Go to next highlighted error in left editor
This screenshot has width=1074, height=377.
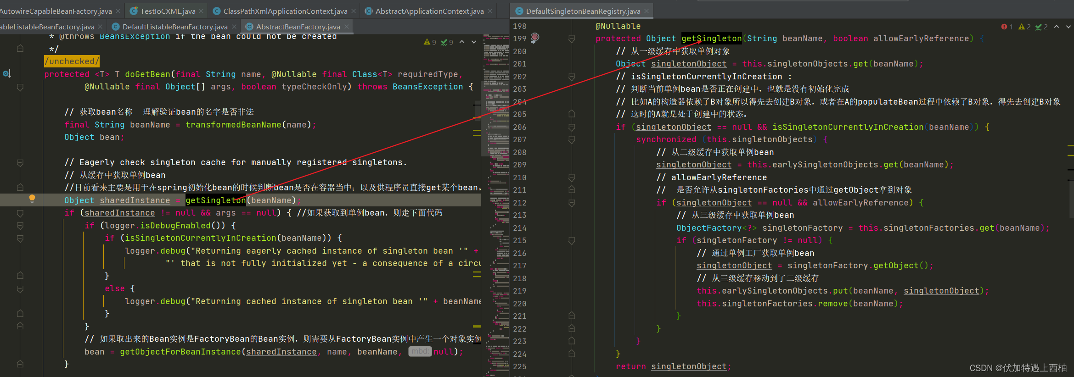coord(474,42)
